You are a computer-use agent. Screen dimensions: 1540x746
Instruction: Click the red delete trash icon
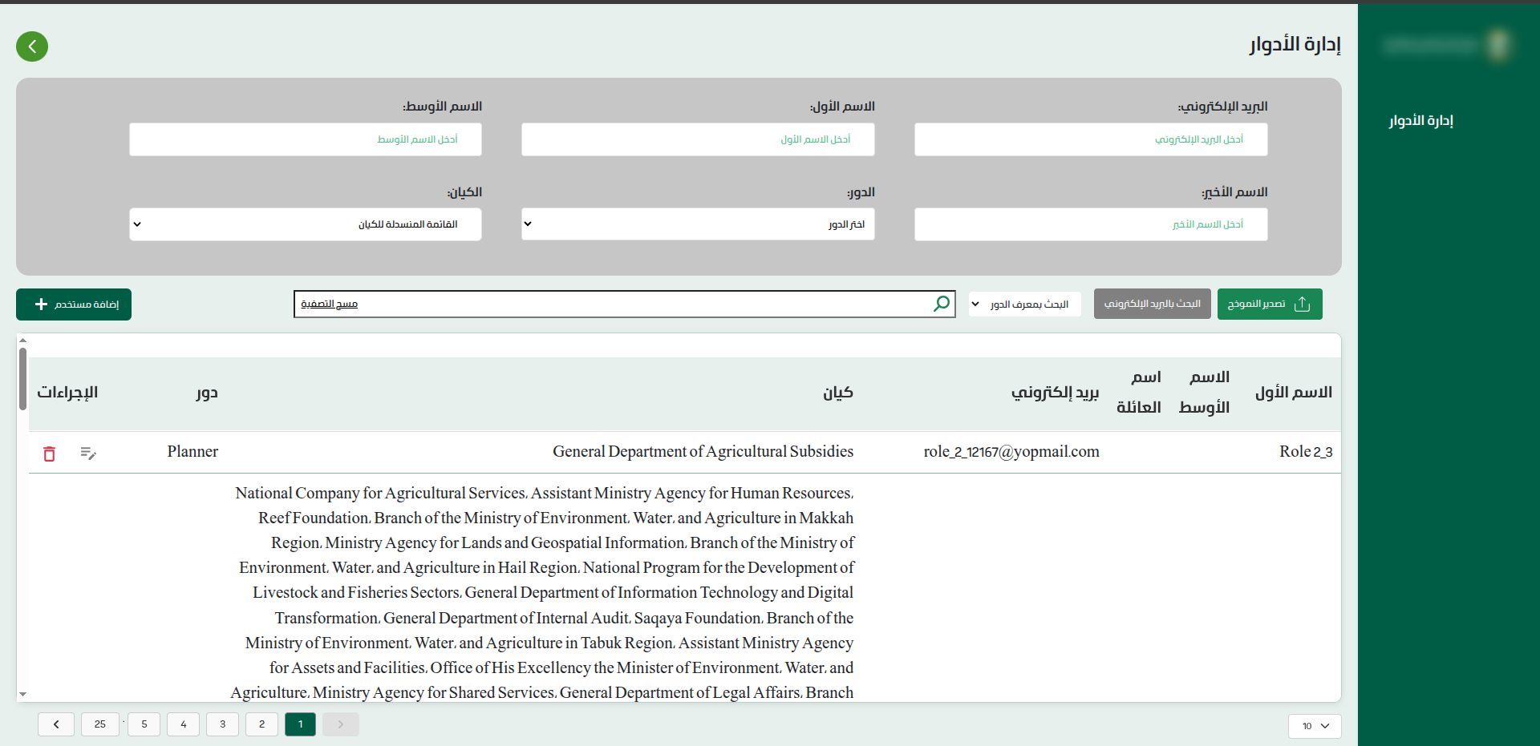(49, 454)
